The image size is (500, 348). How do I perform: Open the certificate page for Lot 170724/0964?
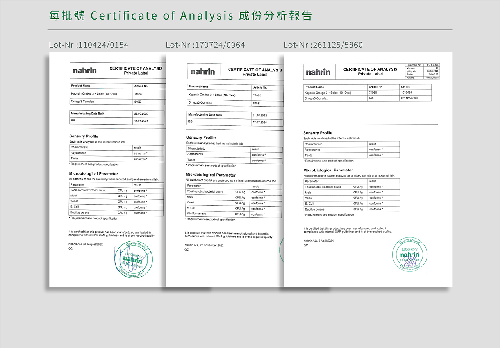225,170
